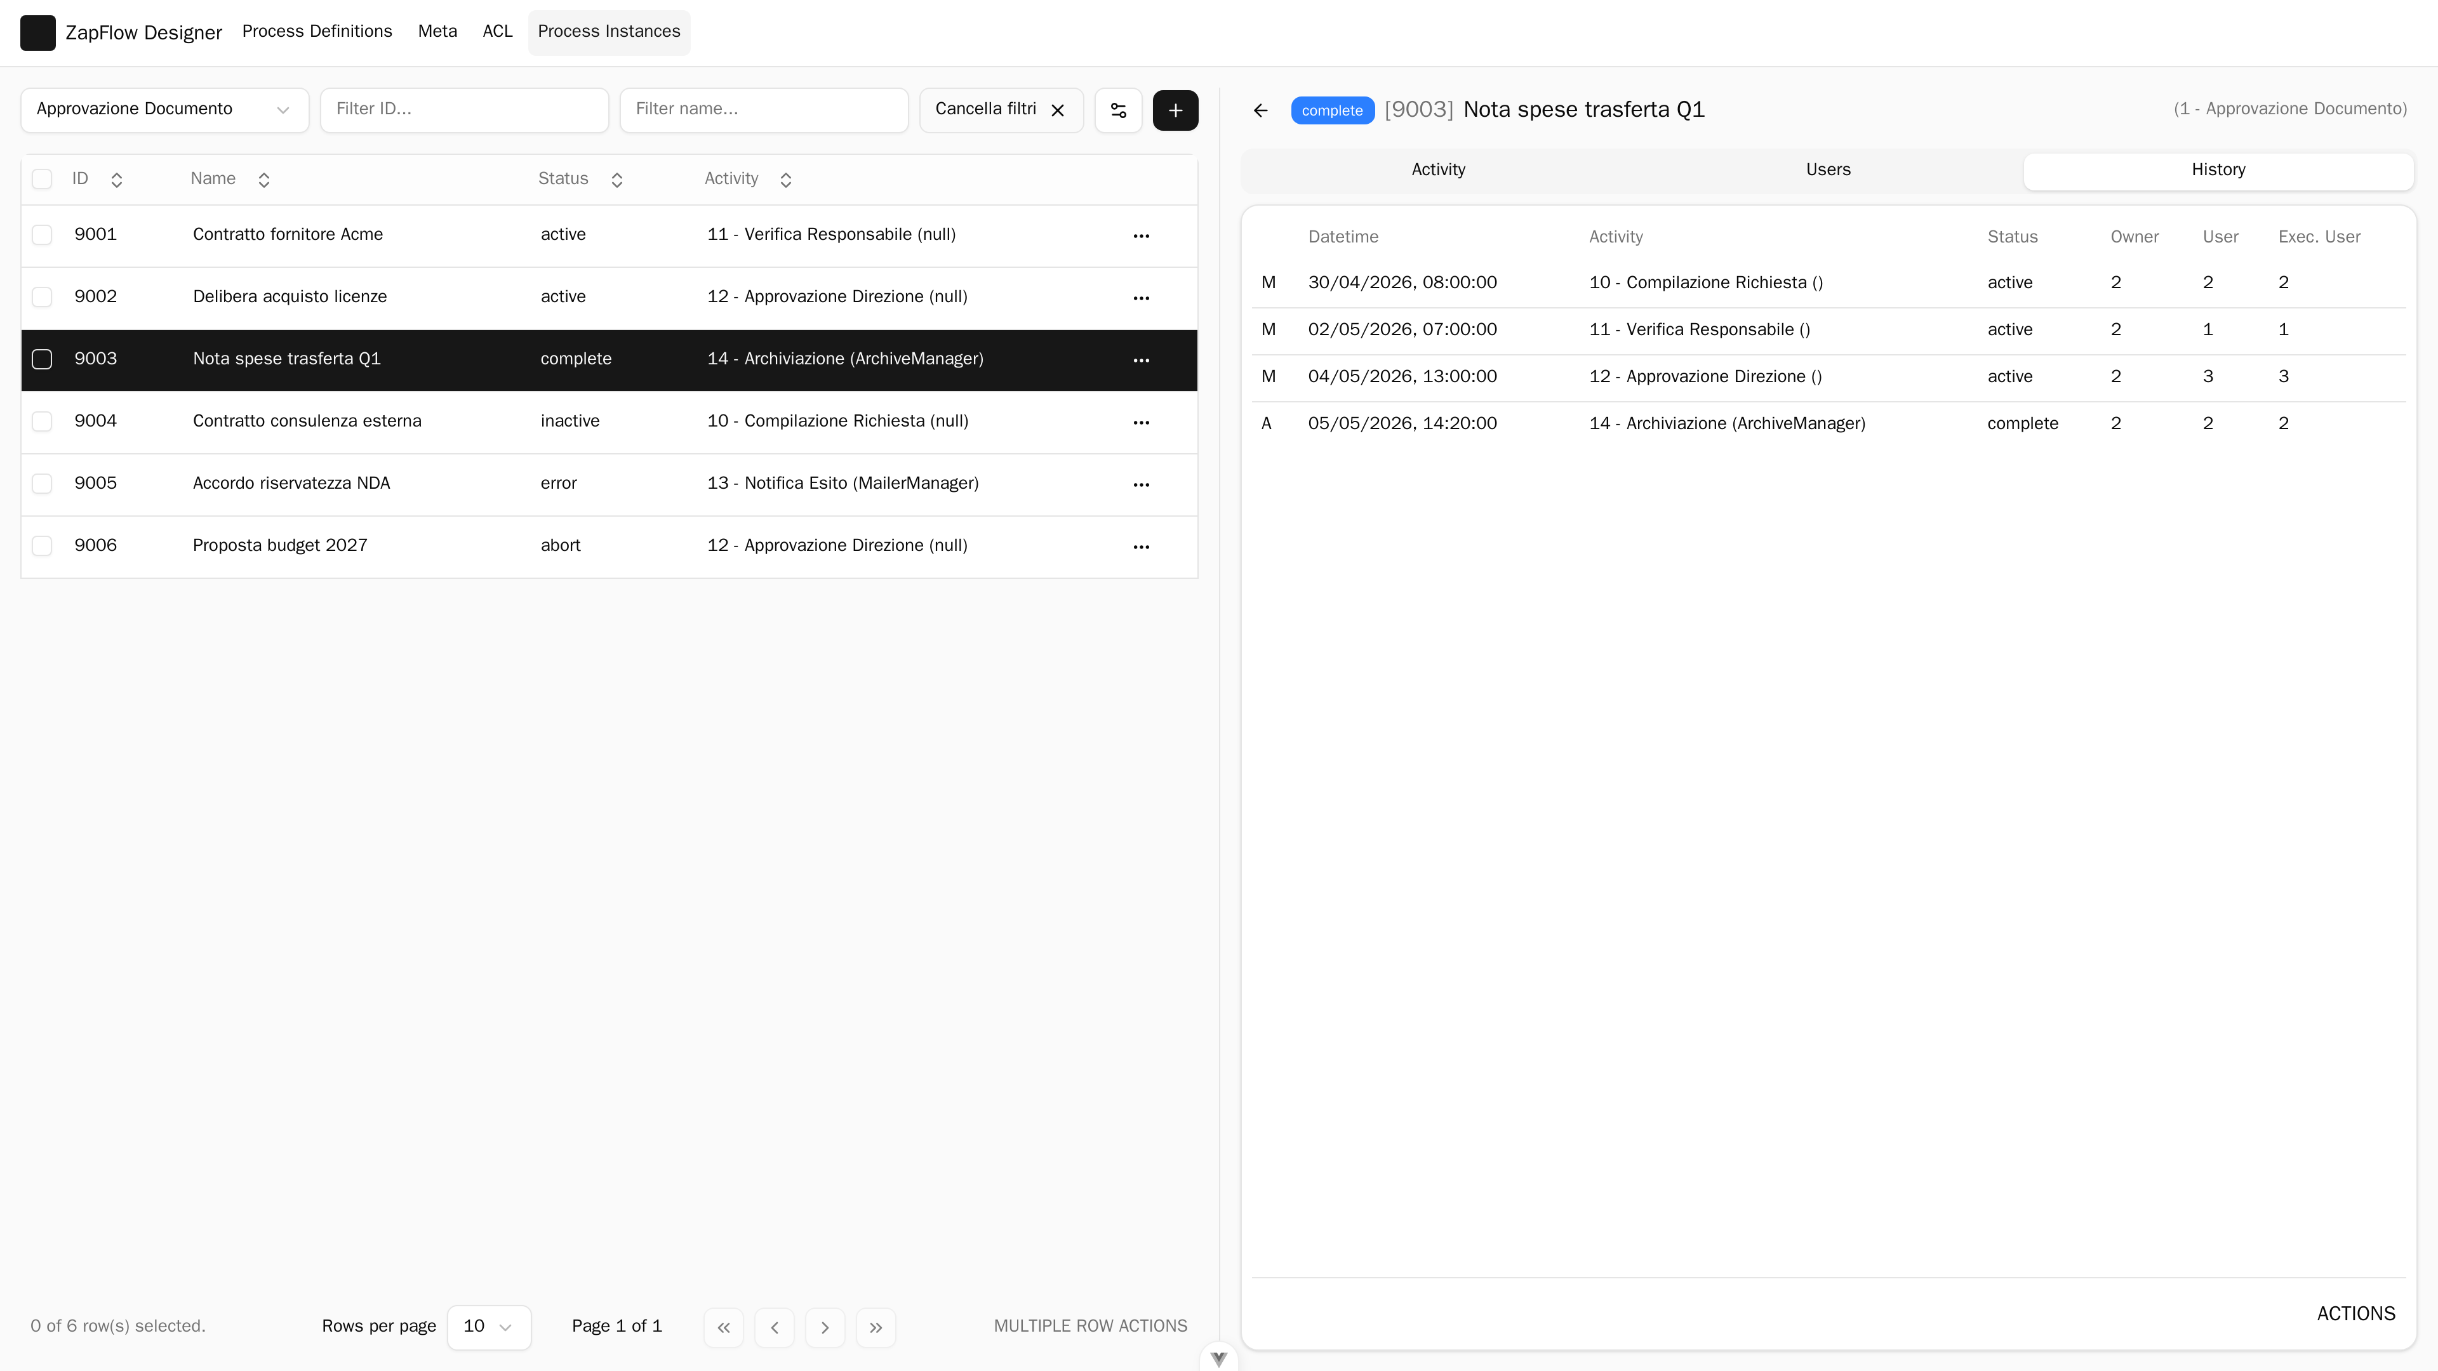The image size is (2438, 1371).
Task: Check the box for row 9004
Action: pos(42,421)
